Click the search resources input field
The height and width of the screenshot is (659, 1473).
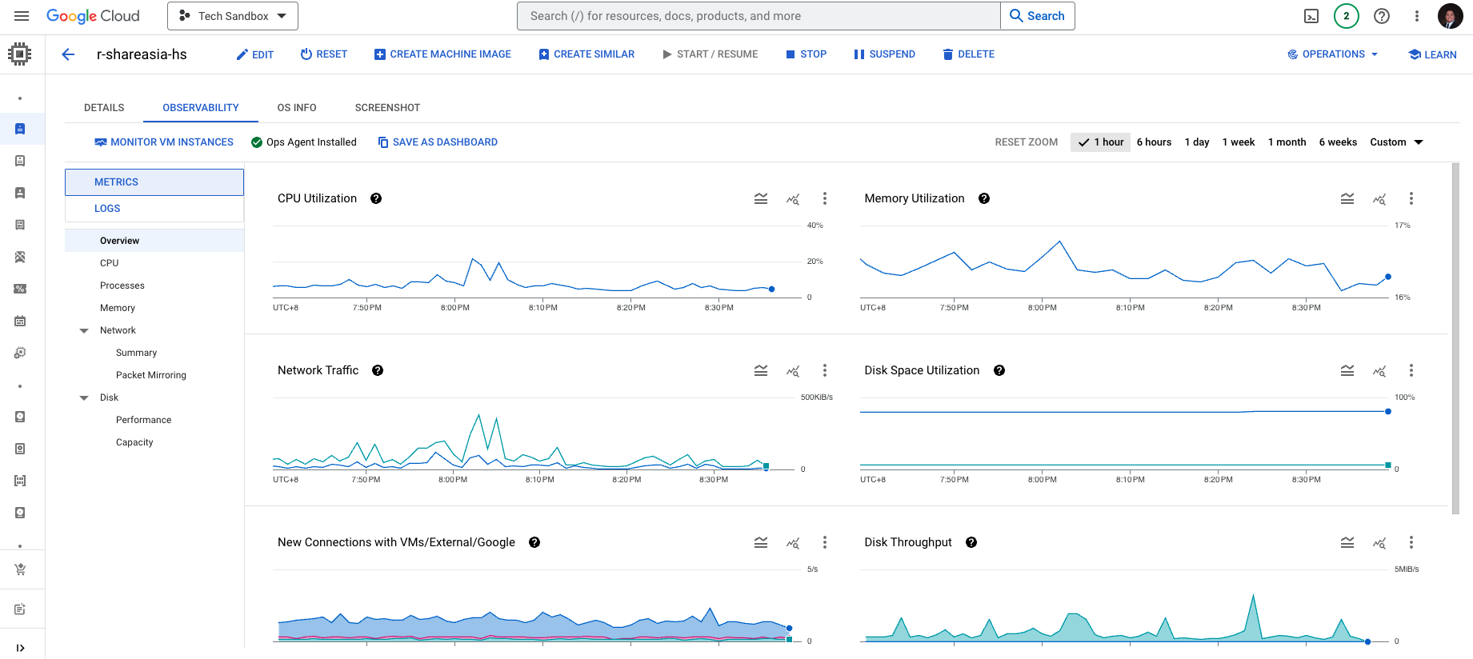click(759, 16)
